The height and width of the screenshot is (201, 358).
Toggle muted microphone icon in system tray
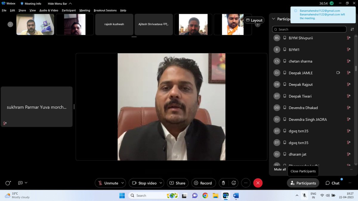(304, 195)
